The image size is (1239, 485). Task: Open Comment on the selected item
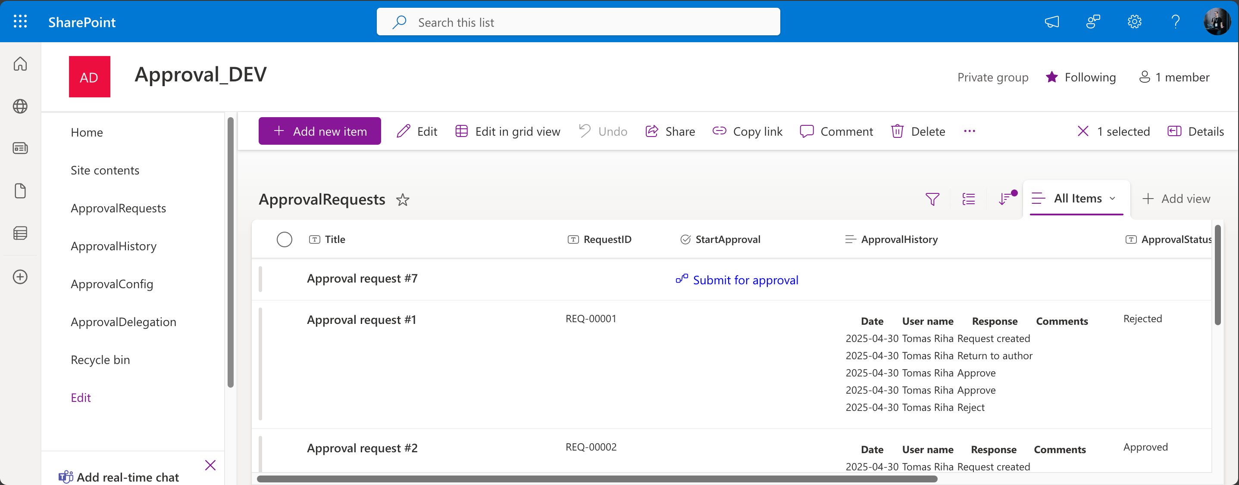point(836,131)
